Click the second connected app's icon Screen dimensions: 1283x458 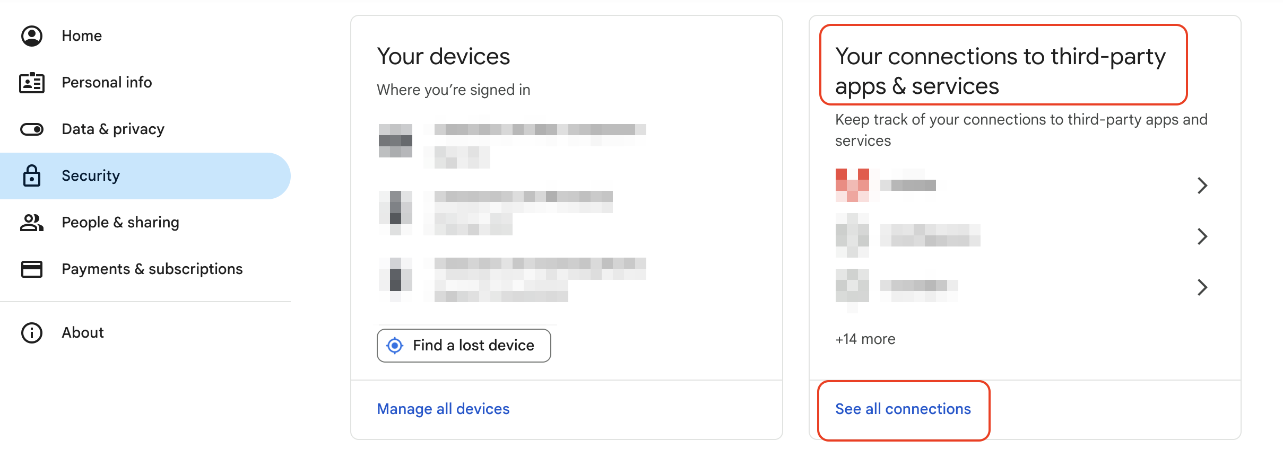pyautogui.click(x=852, y=236)
